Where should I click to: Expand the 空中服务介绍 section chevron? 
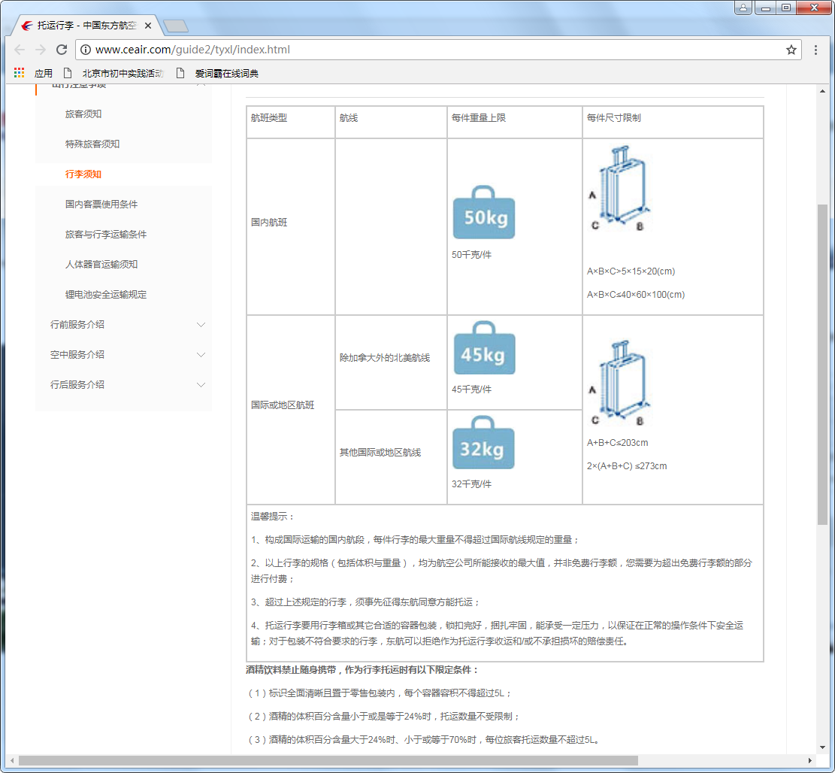(x=201, y=355)
